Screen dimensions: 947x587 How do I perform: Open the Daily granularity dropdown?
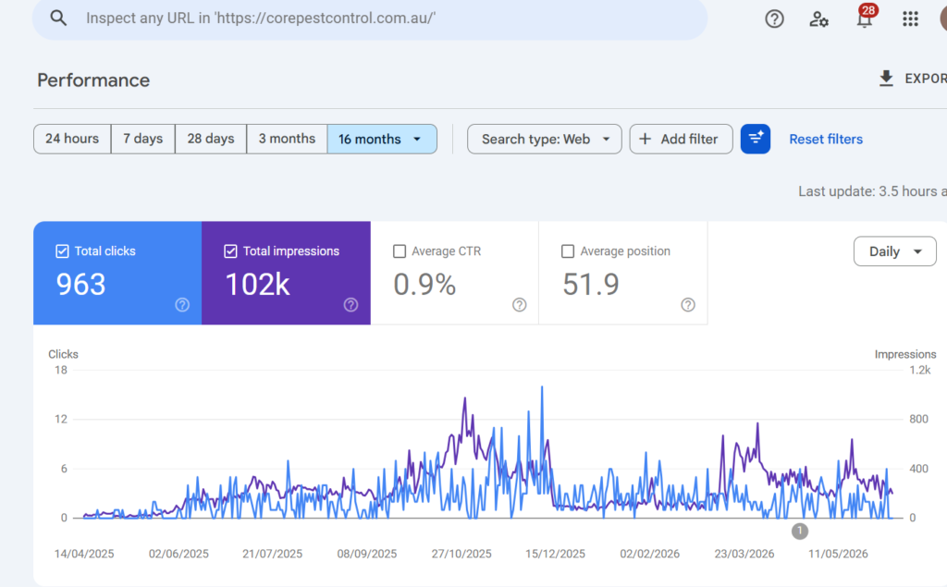tap(895, 251)
